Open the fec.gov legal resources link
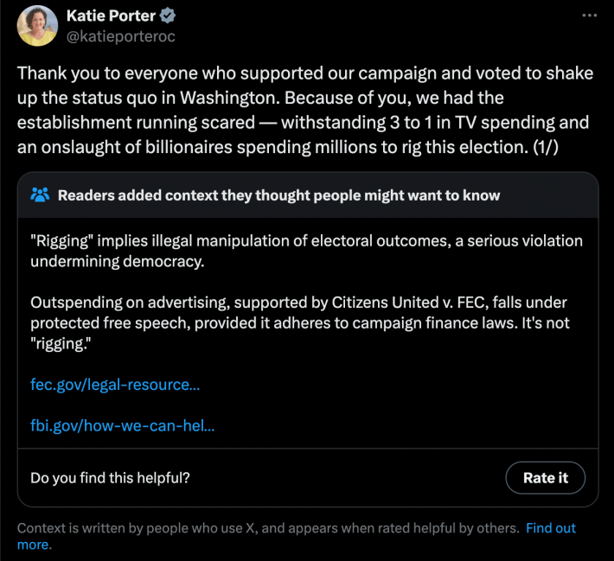 click(x=115, y=385)
